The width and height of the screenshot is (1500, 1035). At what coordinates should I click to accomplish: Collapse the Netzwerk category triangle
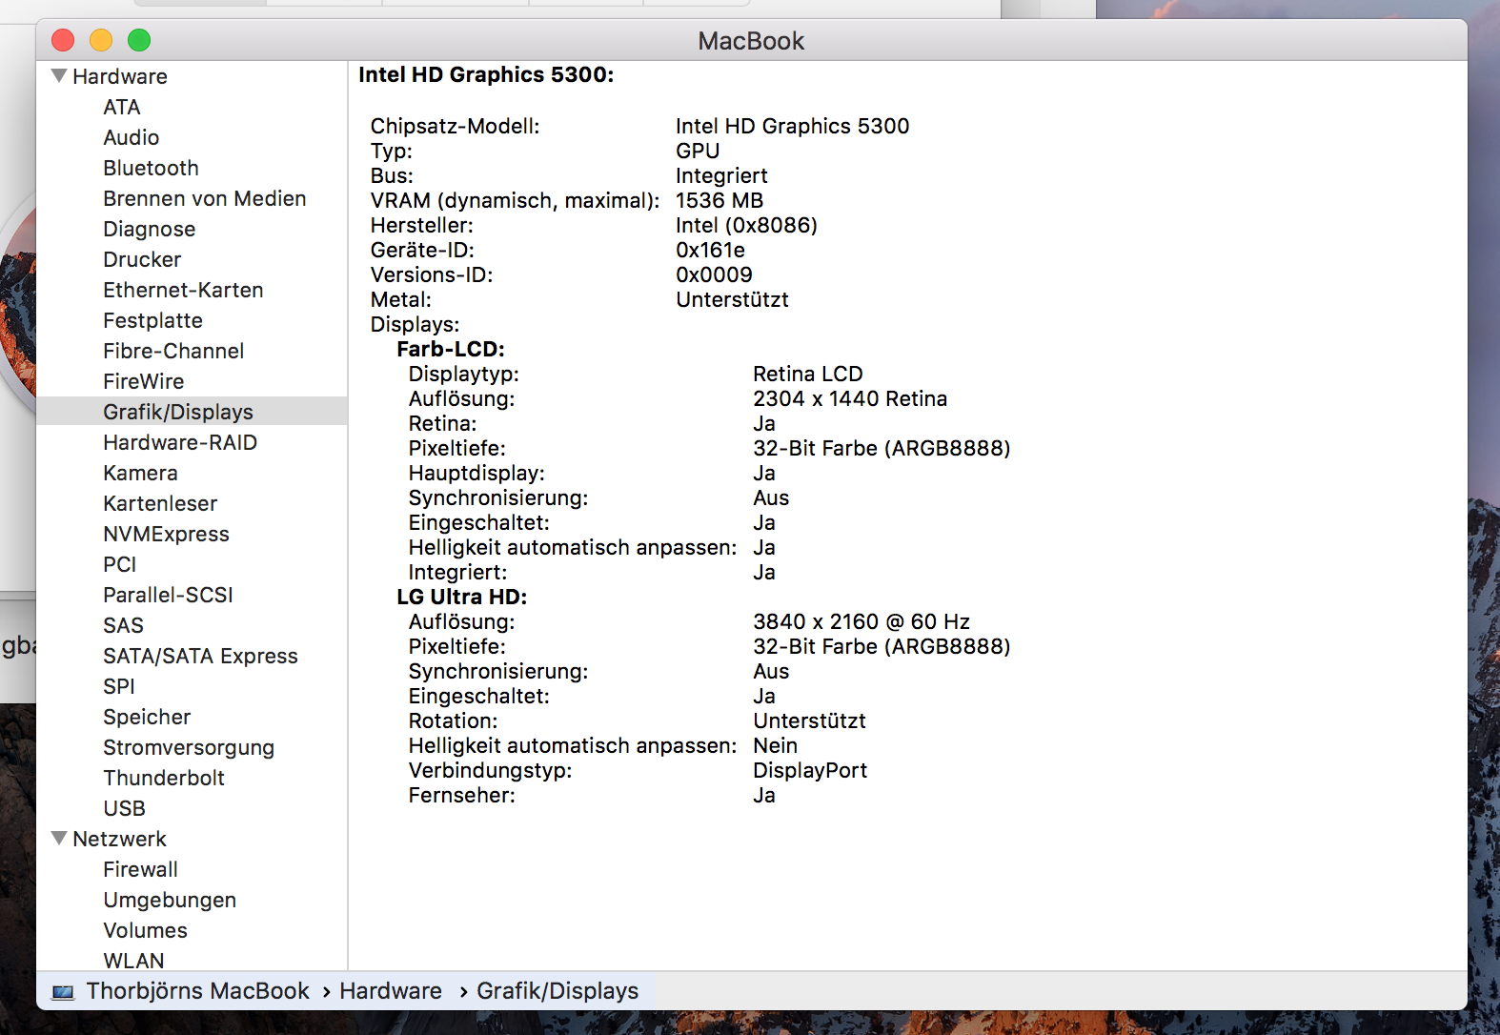(x=59, y=838)
